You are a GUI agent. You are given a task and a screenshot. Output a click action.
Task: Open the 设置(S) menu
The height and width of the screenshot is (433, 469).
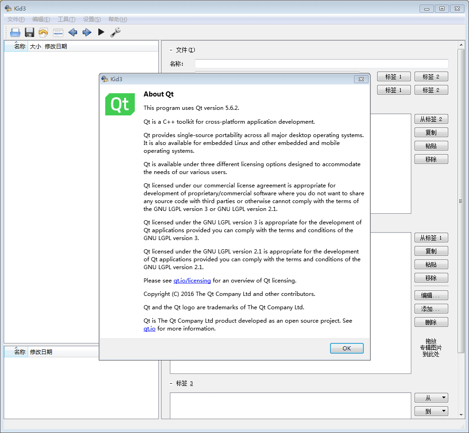[92, 19]
